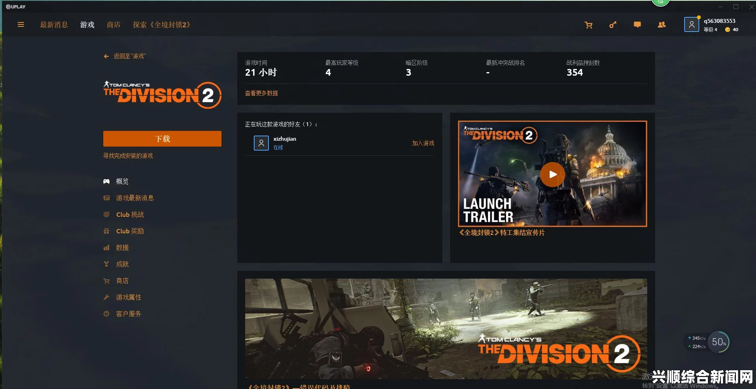756x389 pixels.
Task: Click the user profile avatar
Action: pos(691,24)
